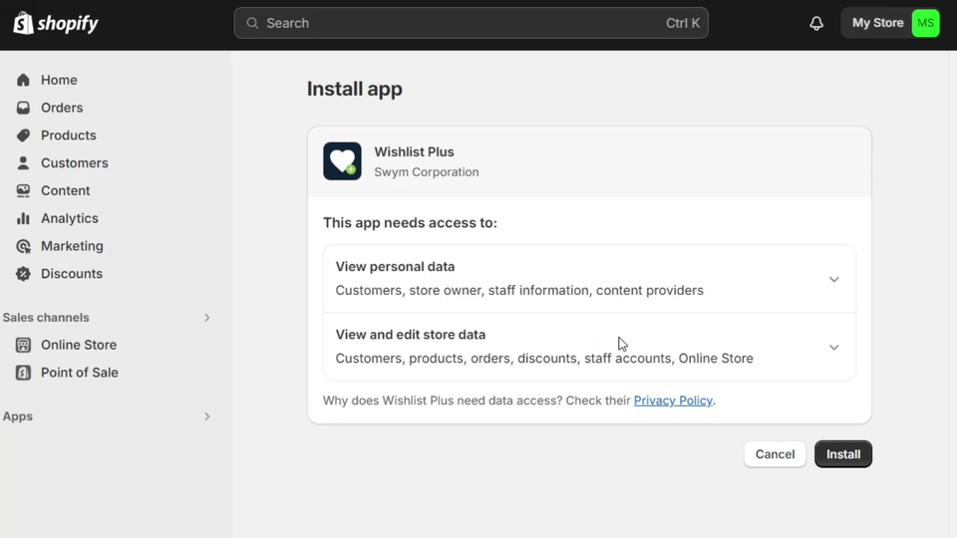Click the Home icon in sidebar
This screenshot has height=538, width=957.
click(x=23, y=80)
